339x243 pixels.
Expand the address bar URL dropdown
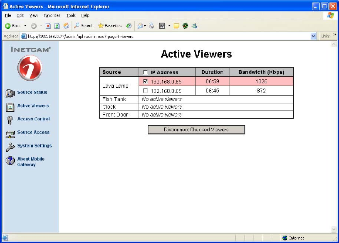pos(313,36)
